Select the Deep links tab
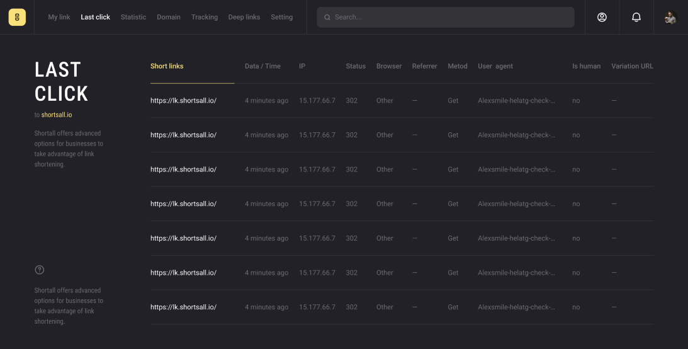 [244, 17]
